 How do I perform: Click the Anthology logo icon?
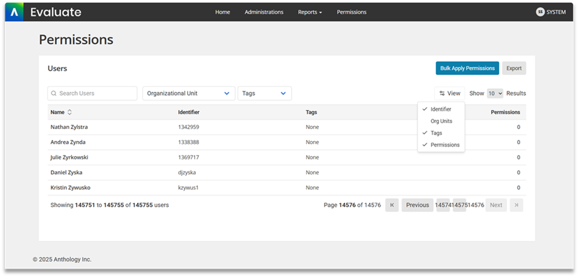(x=14, y=12)
